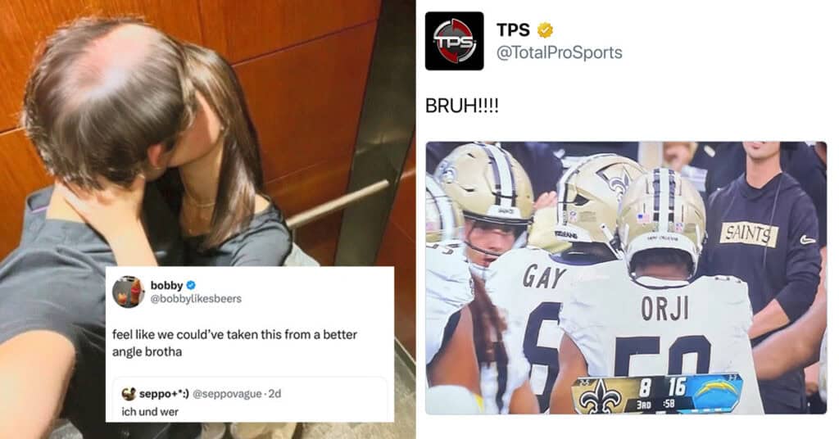Open the Saints football game image
Viewport: 839px width, 439px height.
(626, 278)
